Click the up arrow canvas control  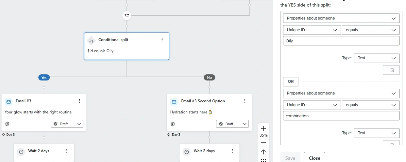(263, 152)
